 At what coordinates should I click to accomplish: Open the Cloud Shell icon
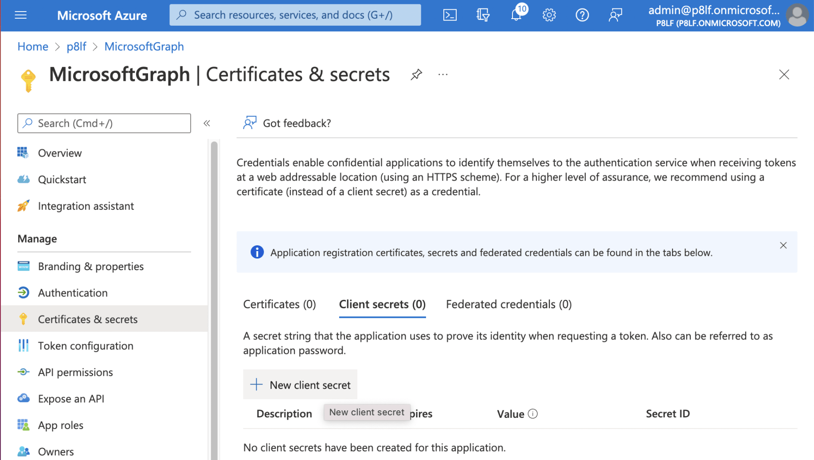pos(450,15)
